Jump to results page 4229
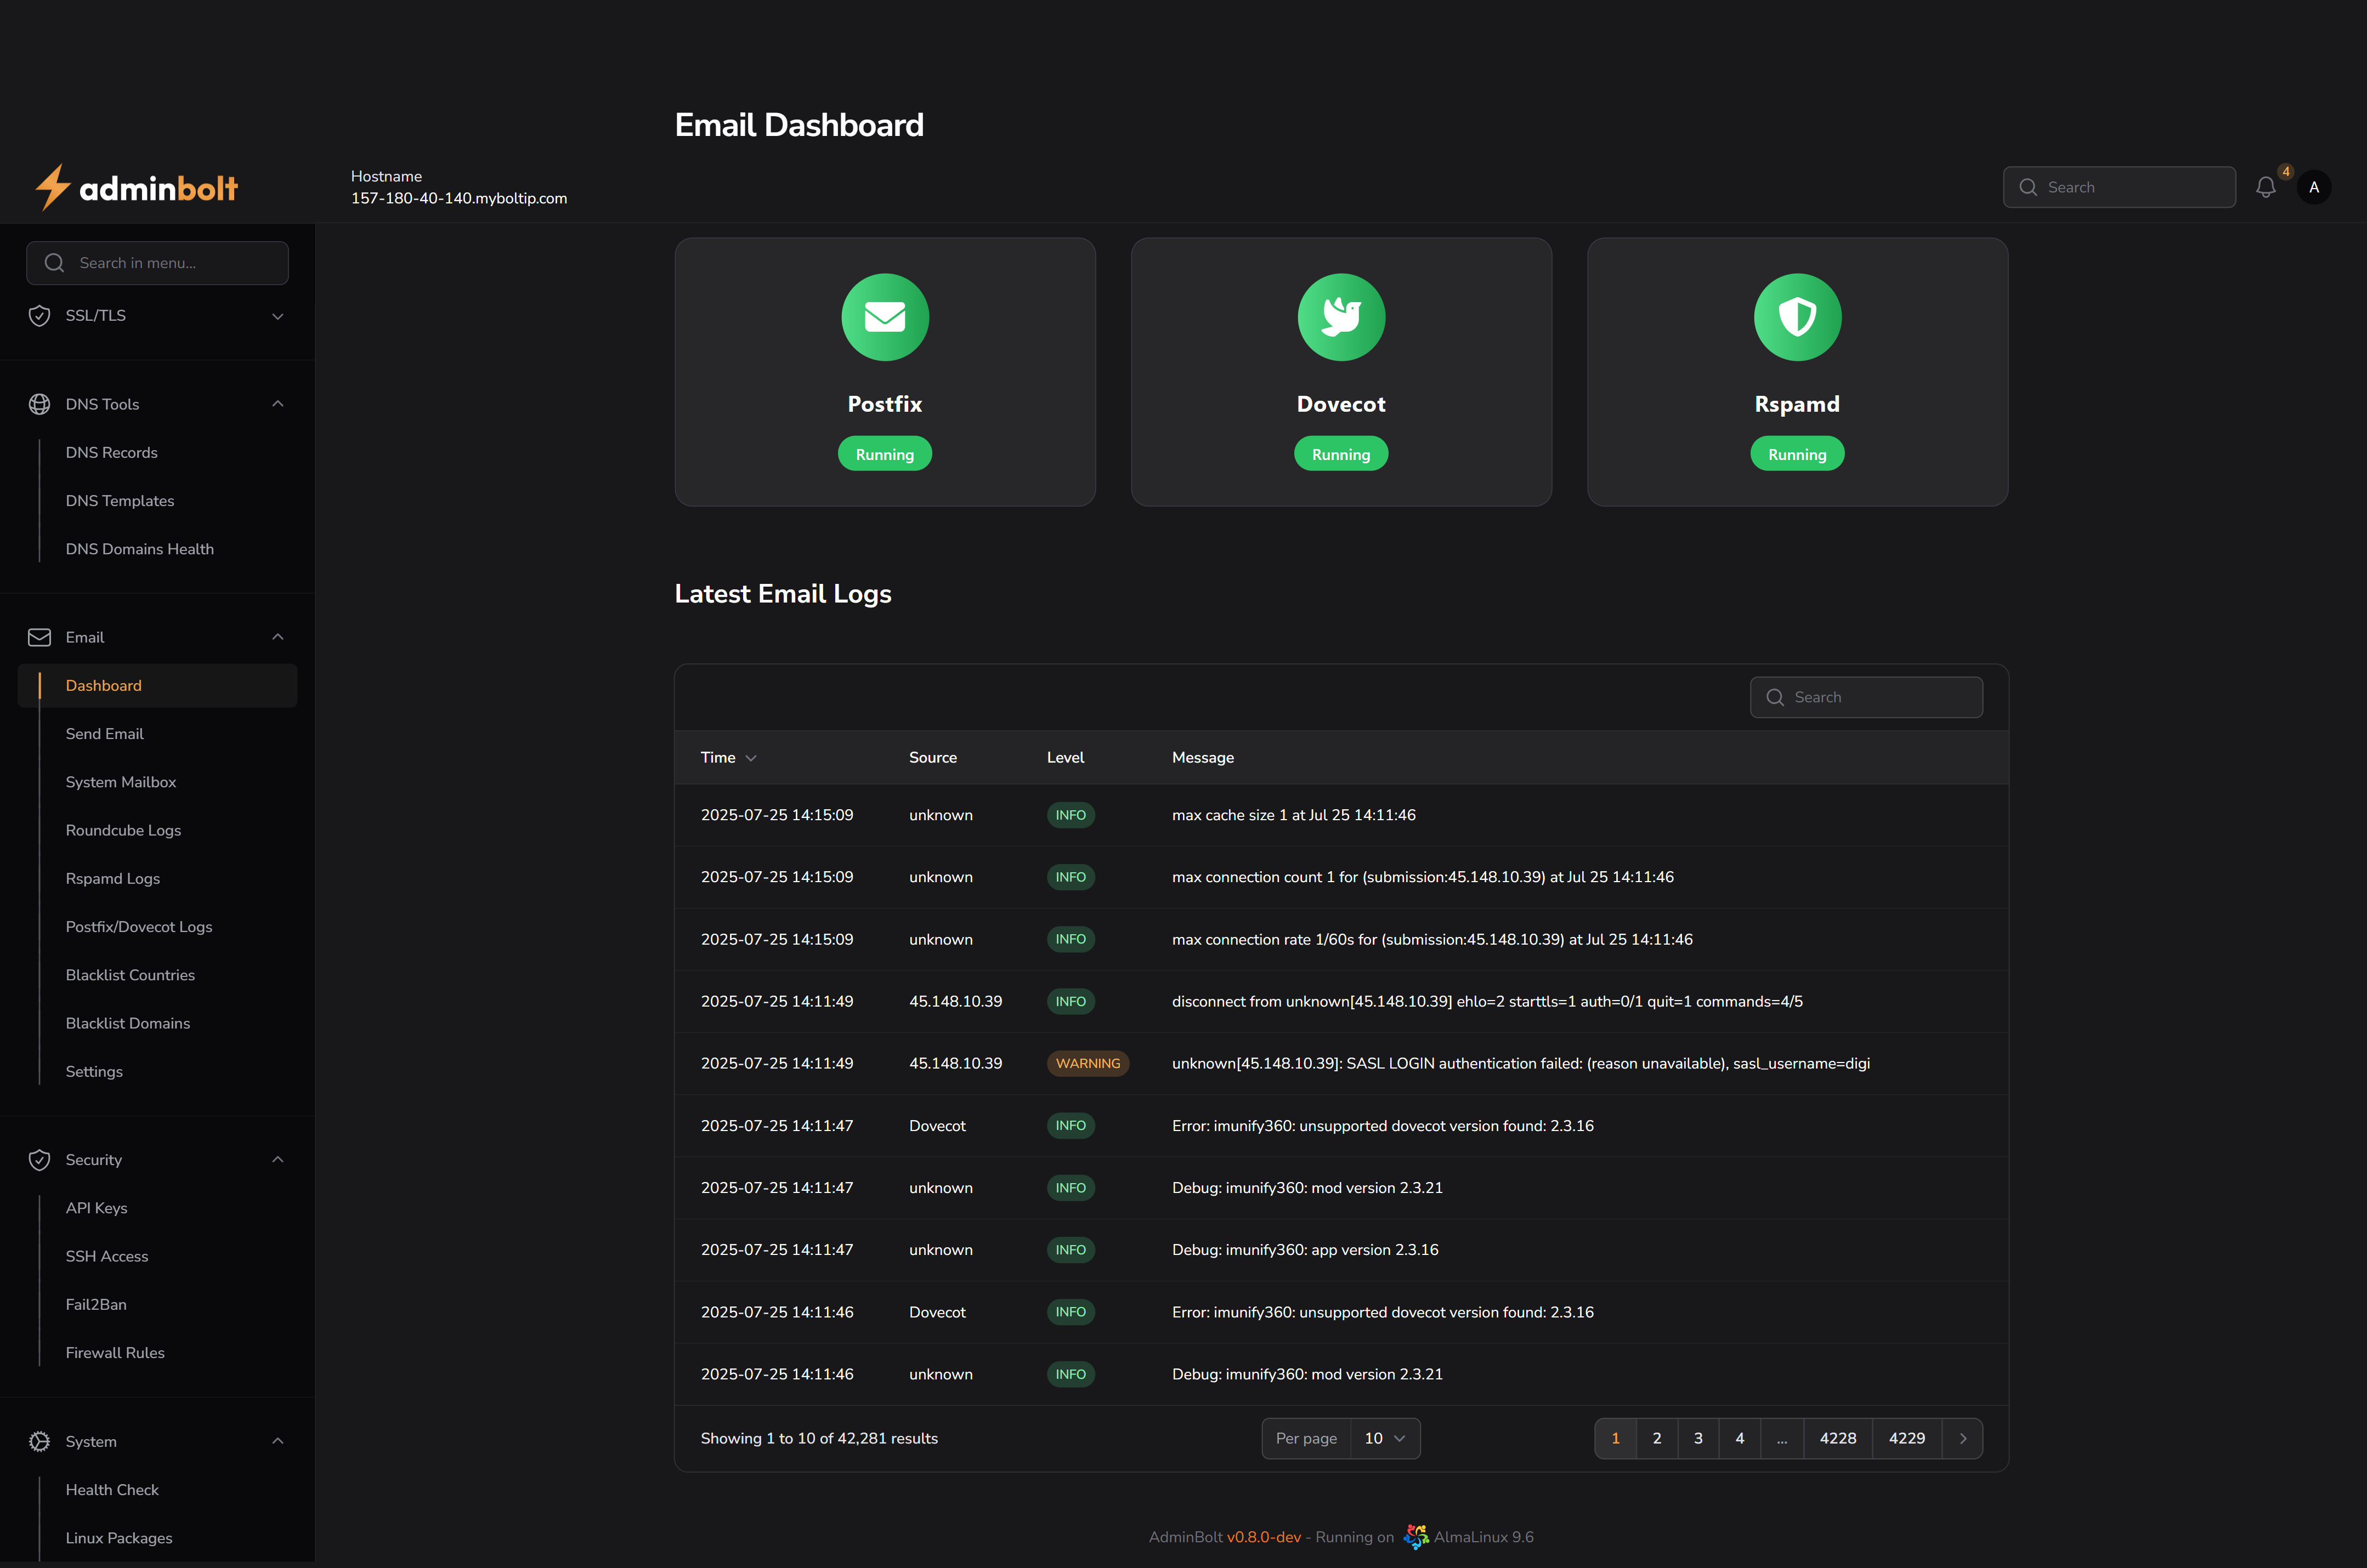2367x1568 pixels. tap(1906, 1438)
